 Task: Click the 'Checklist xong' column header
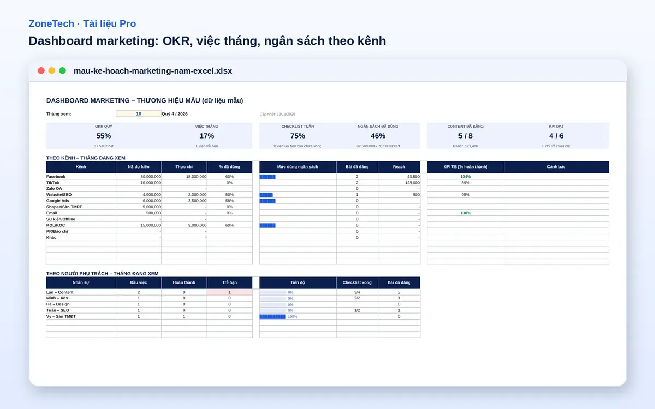pyautogui.click(x=357, y=282)
